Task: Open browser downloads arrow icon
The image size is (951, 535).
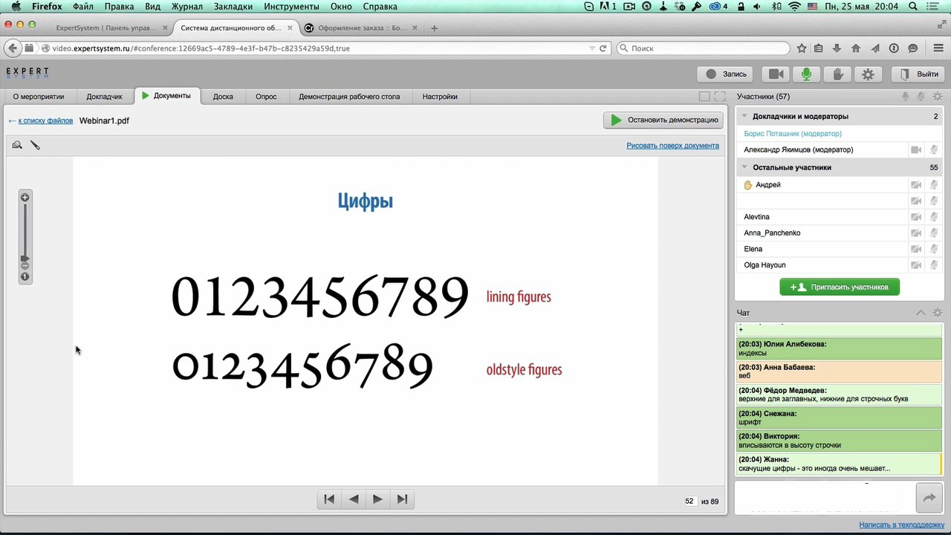Action: (x=837, y=48)
